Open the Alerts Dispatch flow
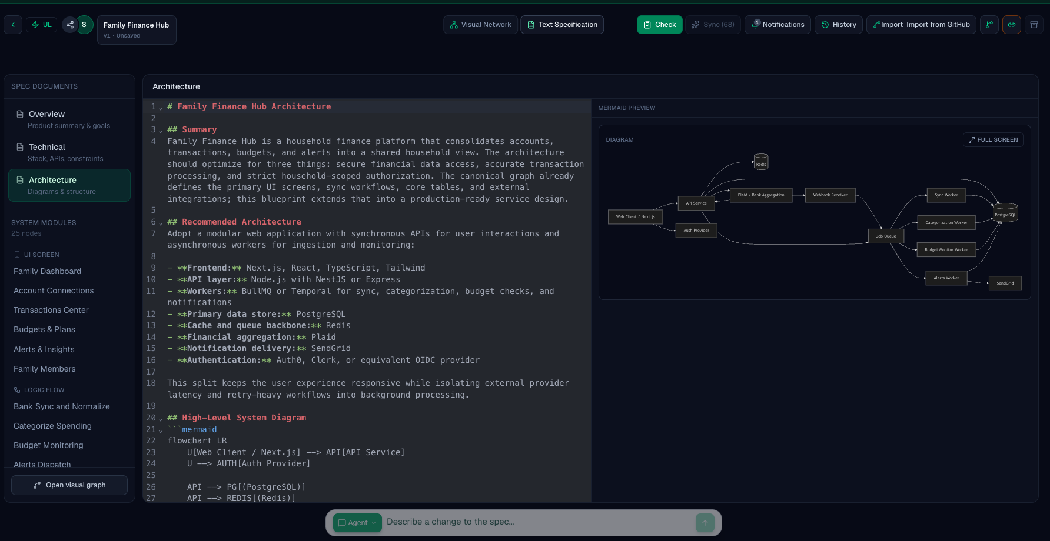 tap(42, 465)
